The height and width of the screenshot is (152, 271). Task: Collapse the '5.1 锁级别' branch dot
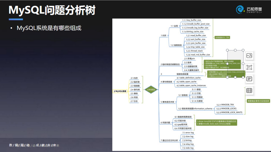point(189,95)
